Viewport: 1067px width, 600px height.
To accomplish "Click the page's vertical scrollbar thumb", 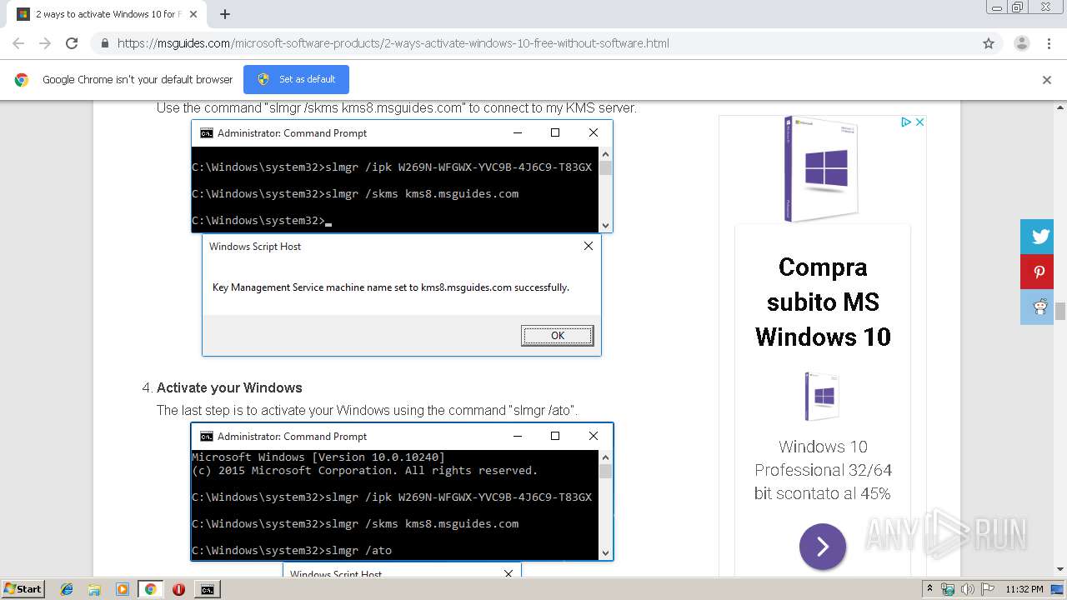I will click(x=1059, y=312).
